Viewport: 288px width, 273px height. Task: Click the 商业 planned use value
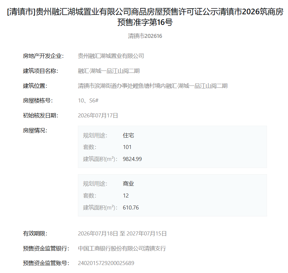(128, 184)
